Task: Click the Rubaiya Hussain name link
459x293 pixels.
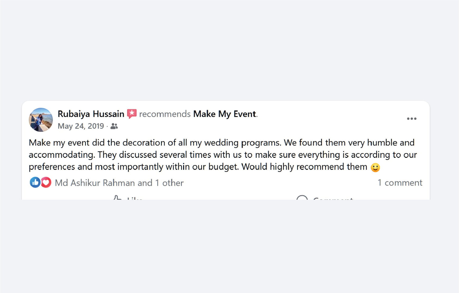Action: click(x=91, y=114)
